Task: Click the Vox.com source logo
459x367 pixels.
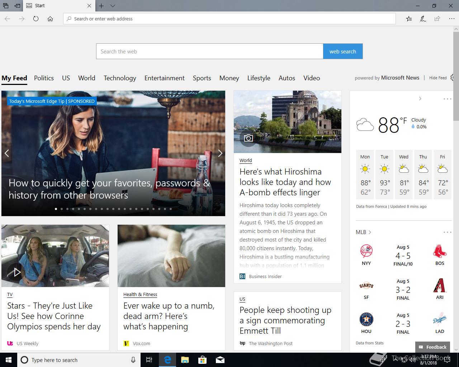Action: pos(126,343)
